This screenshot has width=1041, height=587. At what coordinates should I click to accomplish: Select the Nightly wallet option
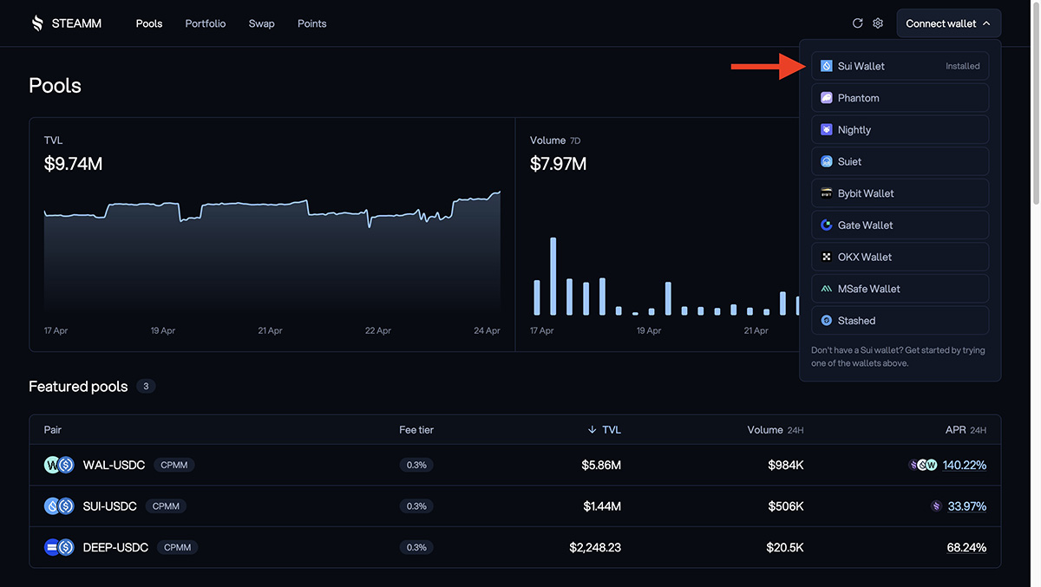tap(900, 129)
